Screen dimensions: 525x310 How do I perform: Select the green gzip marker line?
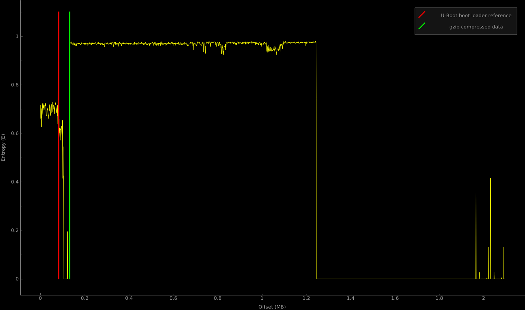click(70, 146)
